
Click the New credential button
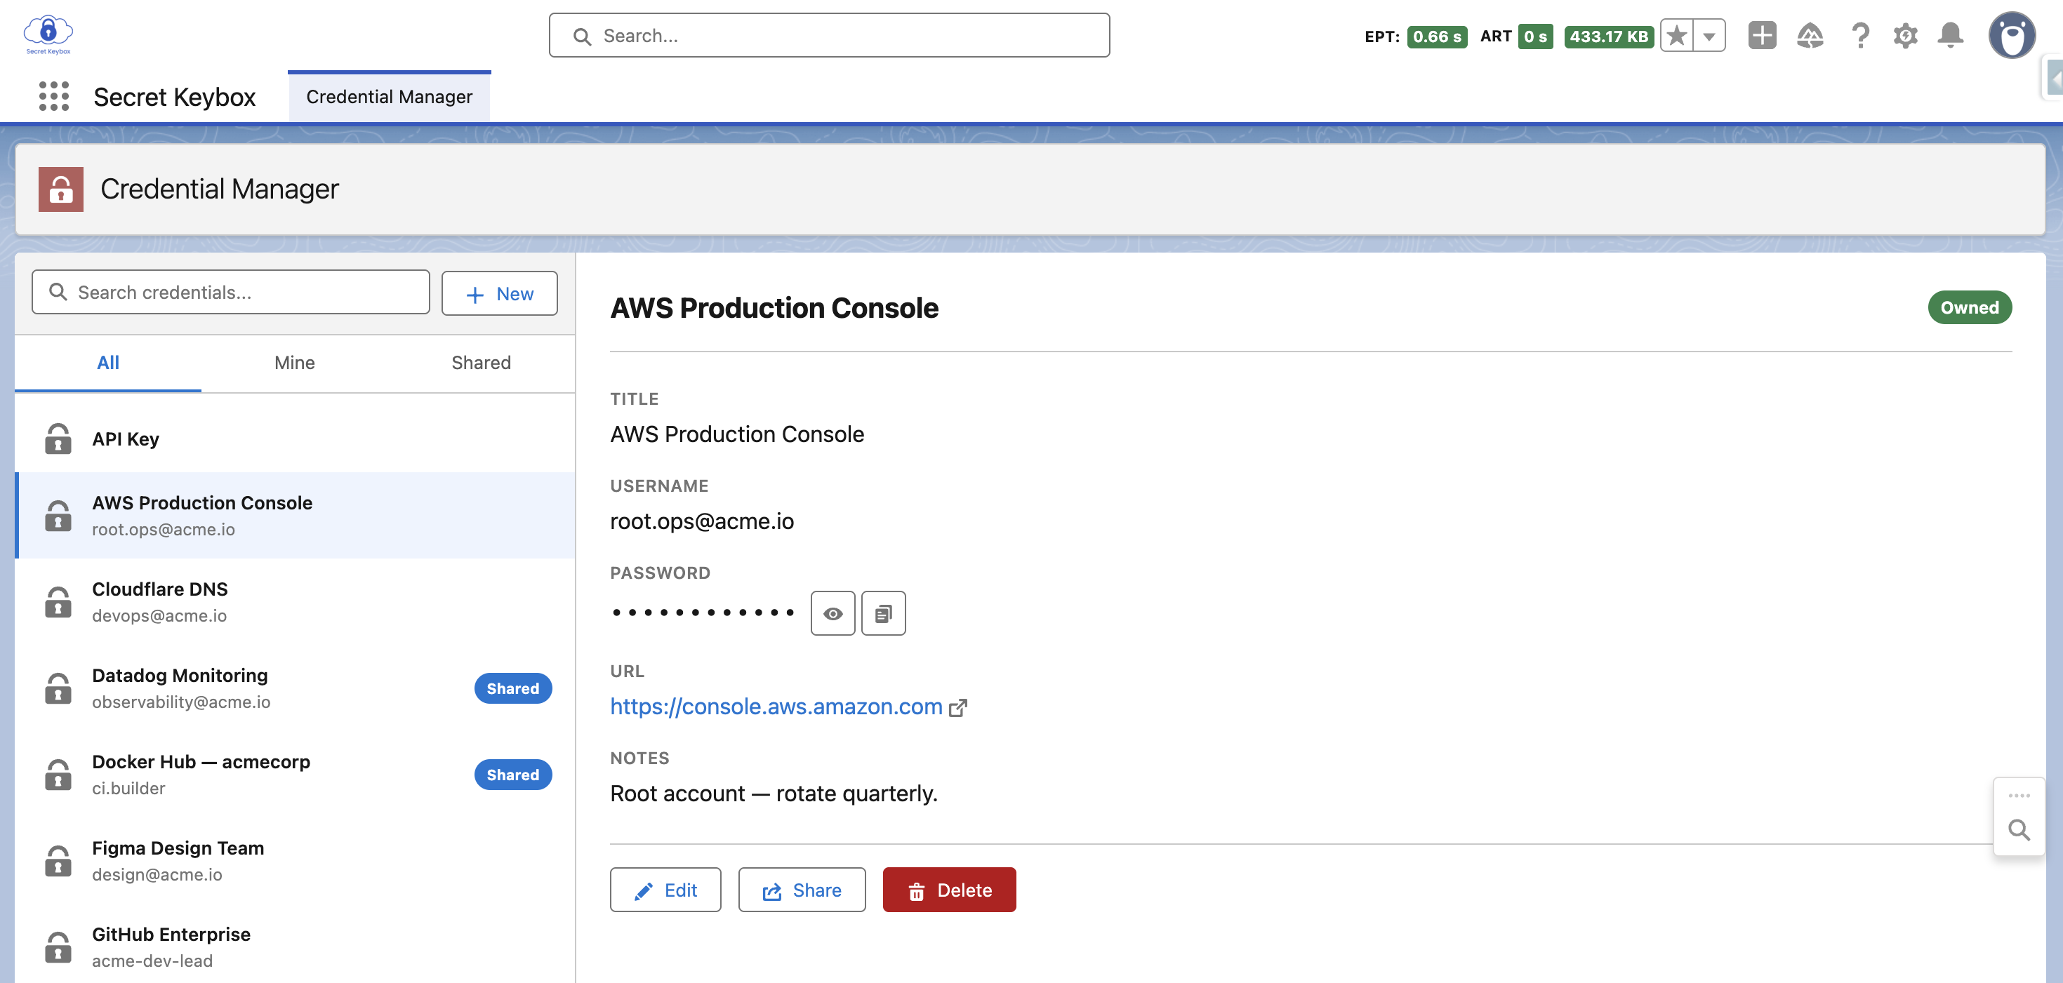[x=500, y=293]
